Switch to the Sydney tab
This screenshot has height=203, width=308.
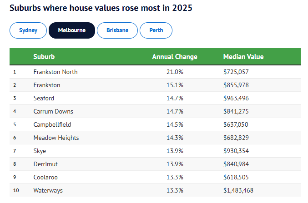(x=28, y=30)
